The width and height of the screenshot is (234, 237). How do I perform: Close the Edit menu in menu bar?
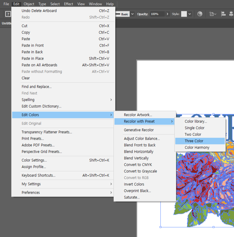[16, 4]
